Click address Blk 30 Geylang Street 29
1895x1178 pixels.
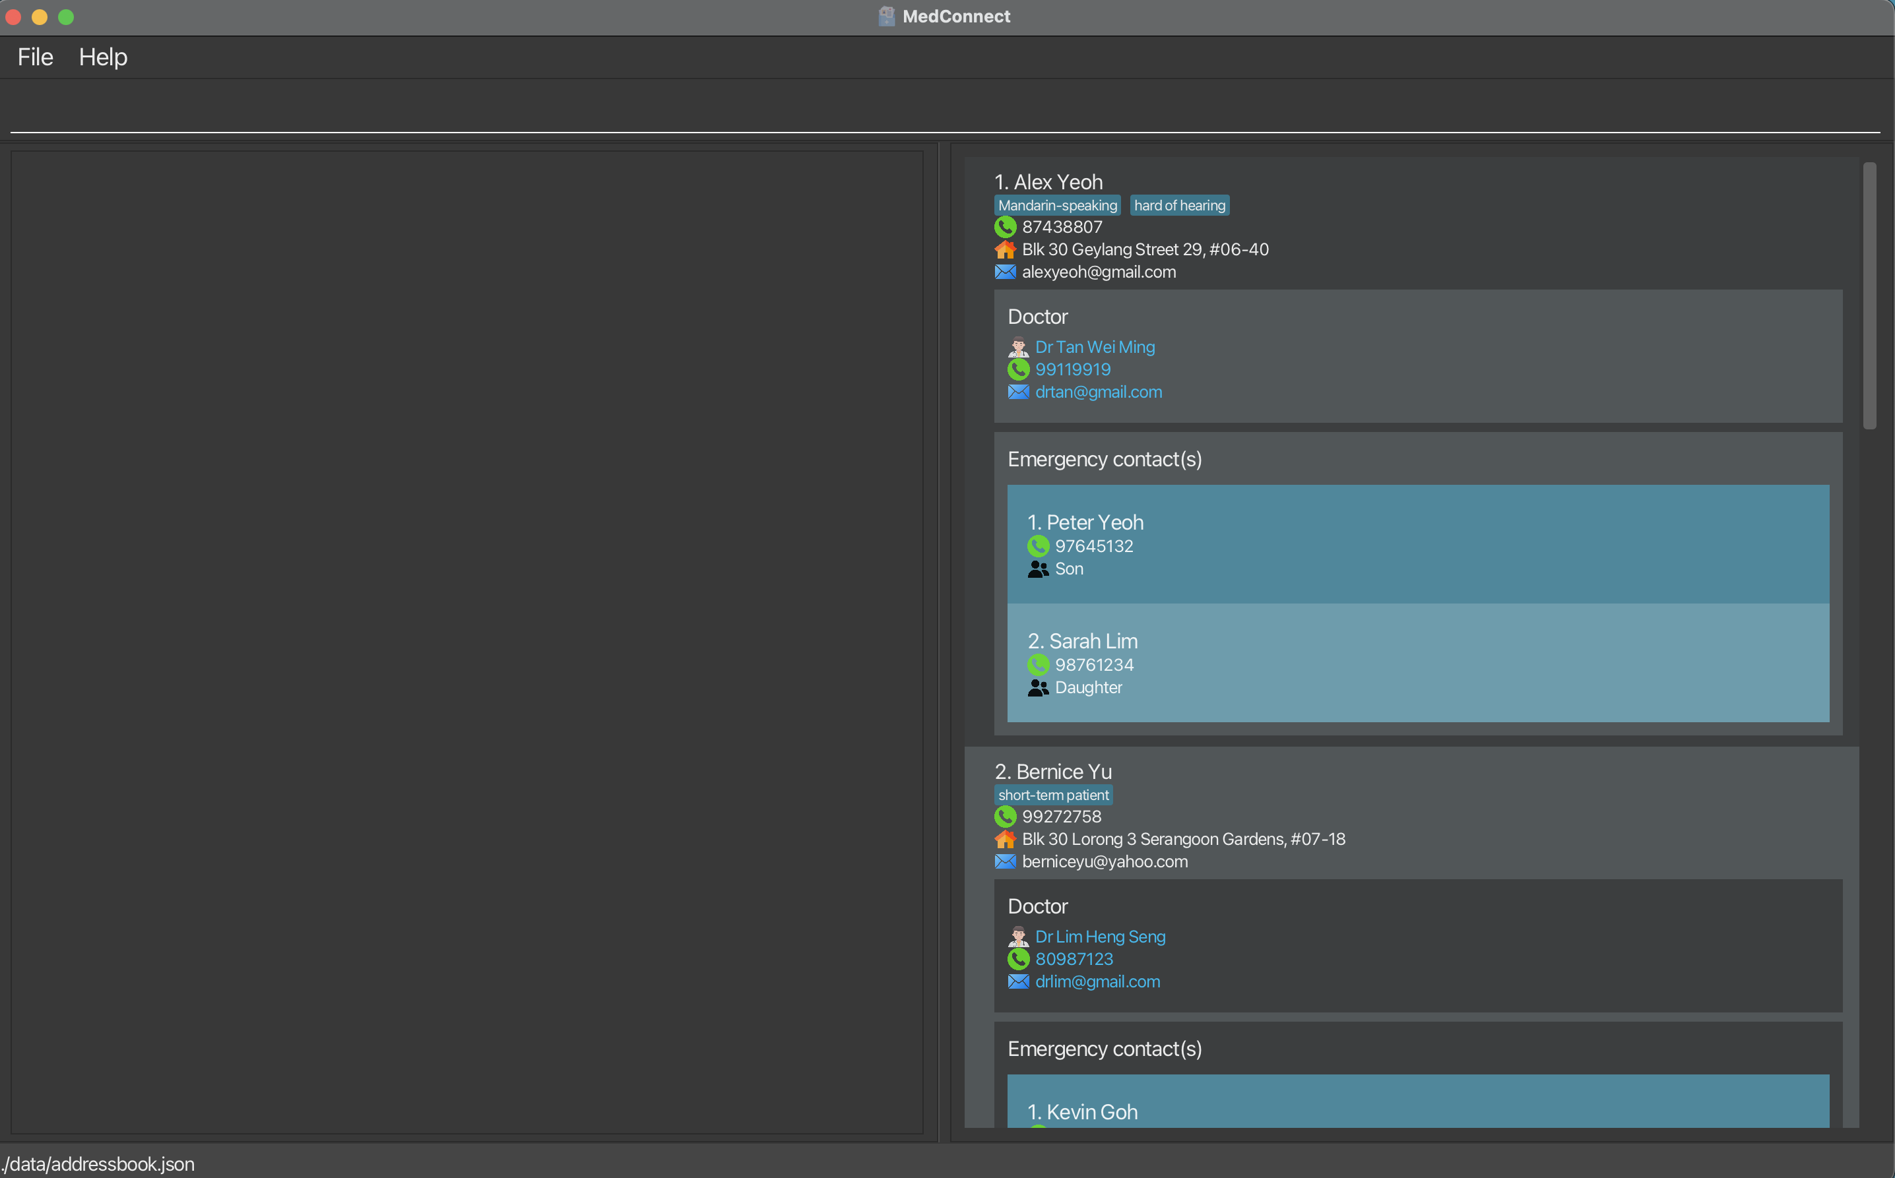point(1145,249)
